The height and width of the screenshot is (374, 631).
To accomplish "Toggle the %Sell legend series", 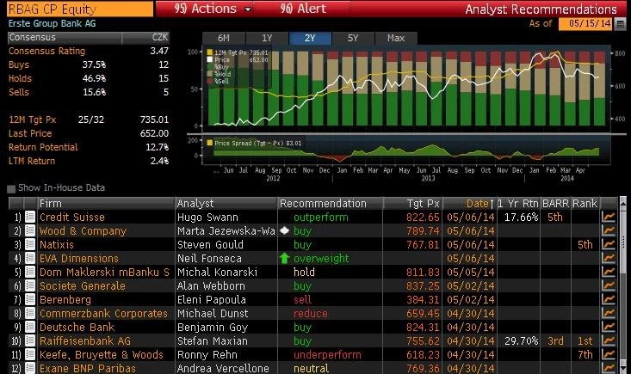I will 218,81.
